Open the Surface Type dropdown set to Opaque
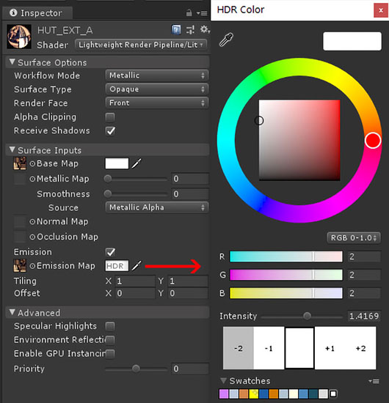The height and width of the screenshot is (403, 389). click(x=157, y=89)
